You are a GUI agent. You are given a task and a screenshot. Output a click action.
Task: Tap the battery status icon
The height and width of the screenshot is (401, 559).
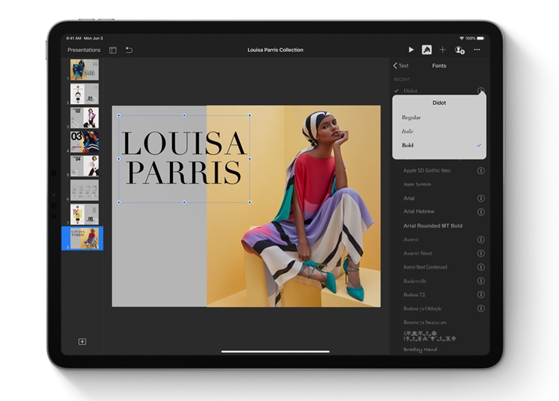pos(481,38)
